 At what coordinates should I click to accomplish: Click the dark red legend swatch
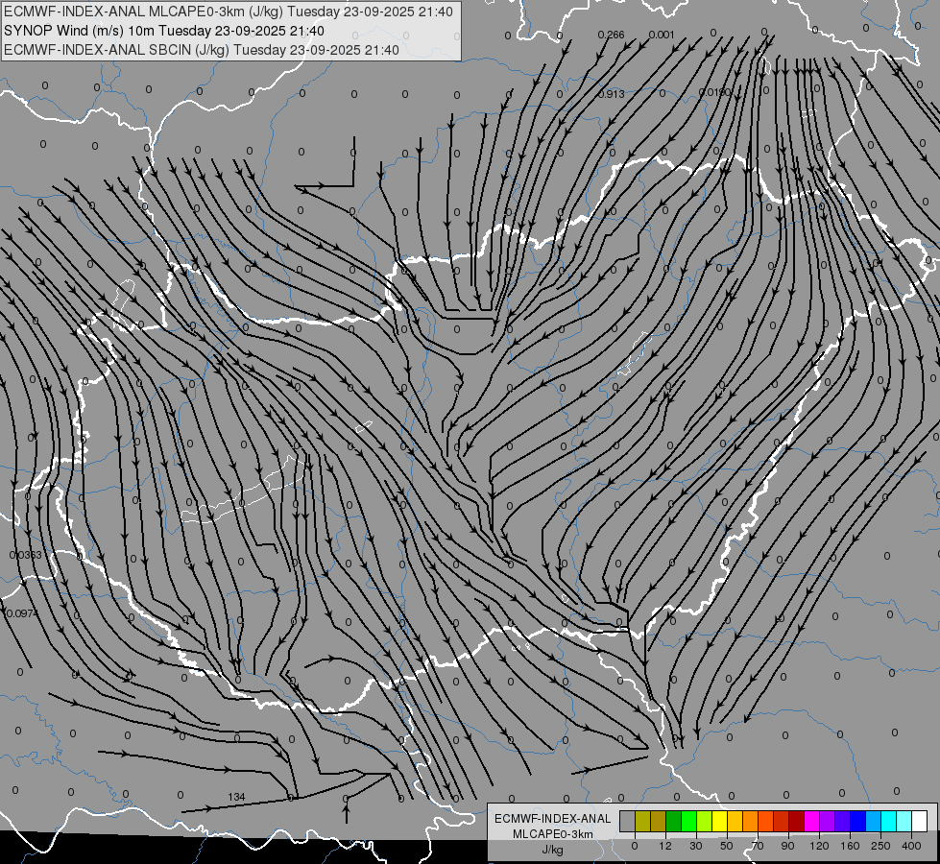797,821
